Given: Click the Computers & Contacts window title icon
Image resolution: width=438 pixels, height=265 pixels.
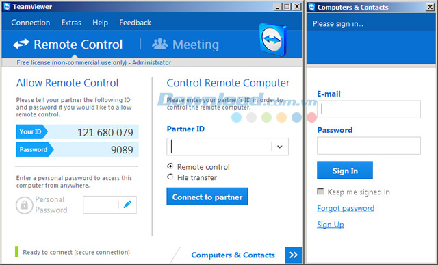Looking at the screenshot, I should (x=312, y=7).
